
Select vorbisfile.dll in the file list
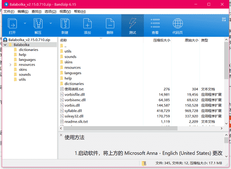tap(74, 95)
